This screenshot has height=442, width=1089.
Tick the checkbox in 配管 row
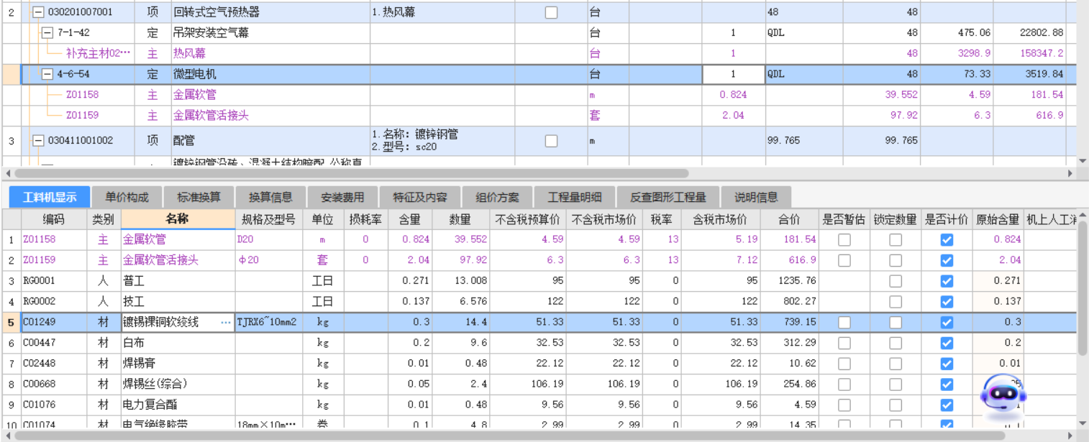pos(551,141)
